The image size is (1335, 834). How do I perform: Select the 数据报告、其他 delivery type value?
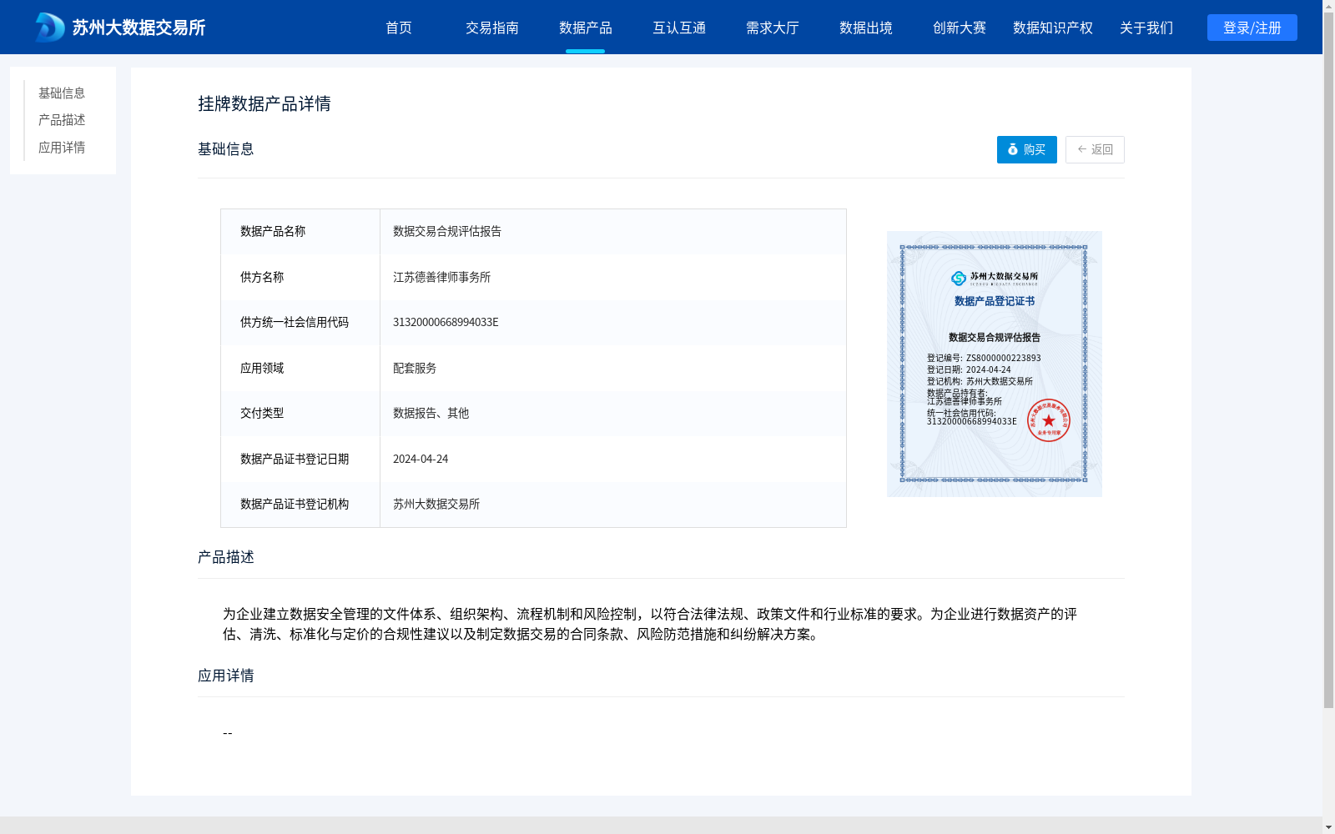pyautogui.click(x=613, y=414)
